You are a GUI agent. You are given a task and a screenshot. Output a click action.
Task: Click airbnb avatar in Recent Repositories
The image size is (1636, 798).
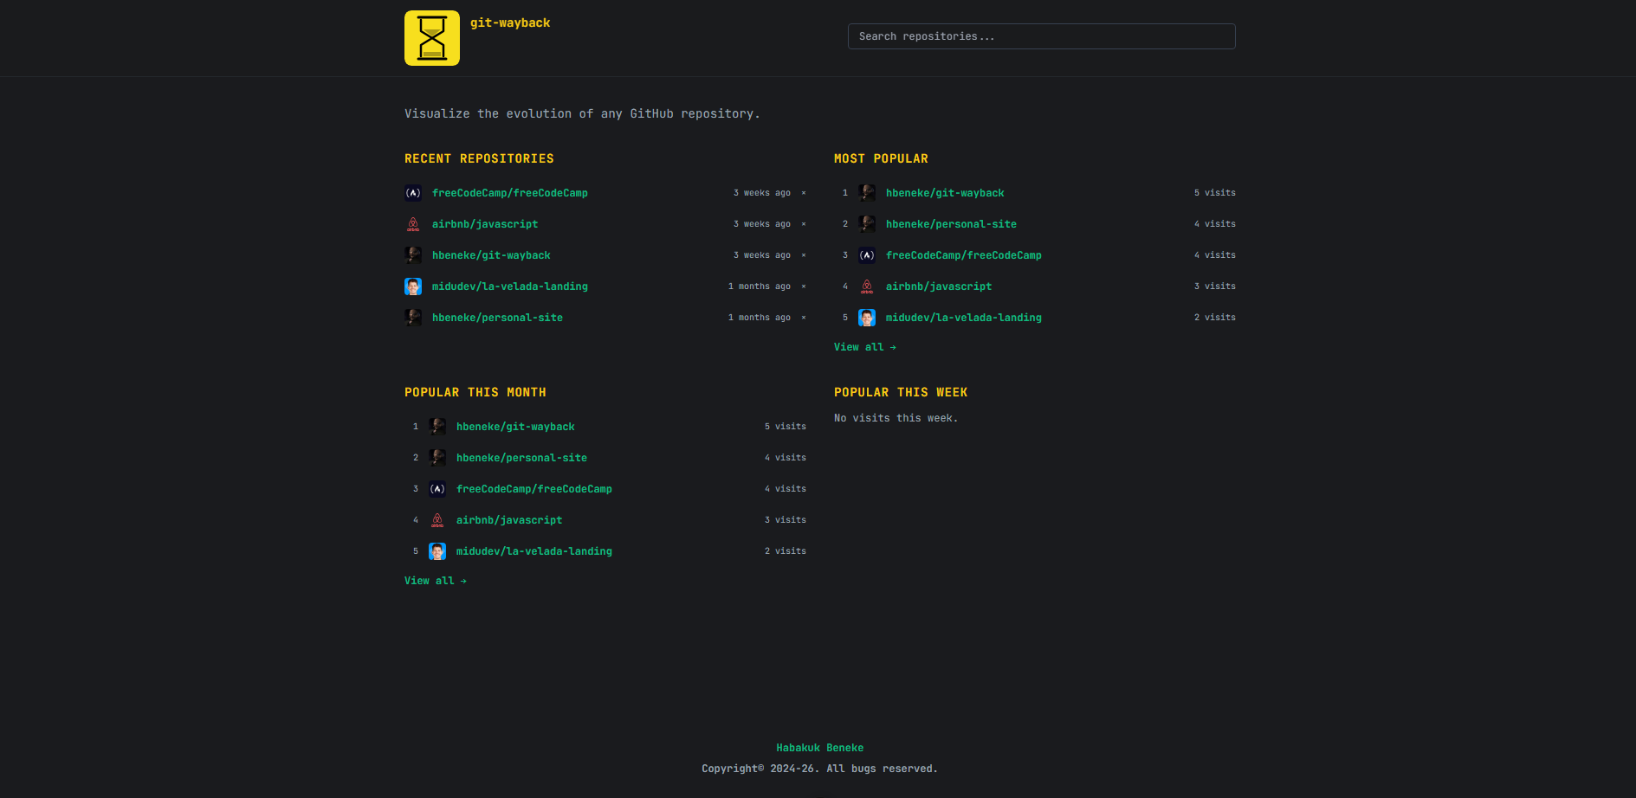pos(413,224)
